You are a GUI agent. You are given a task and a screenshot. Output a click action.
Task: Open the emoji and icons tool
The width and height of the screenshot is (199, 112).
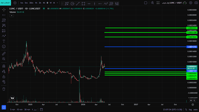(4, 46)
